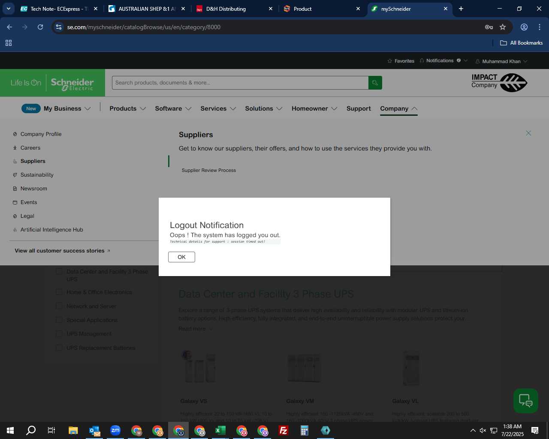Open the apps grid in bookmarks bar
This screenshot has width=549, height=439.
[x=9, y=43]
